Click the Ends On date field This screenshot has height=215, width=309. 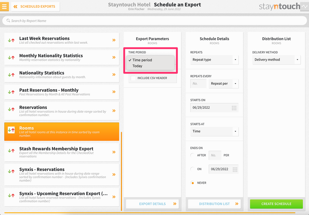223,169
